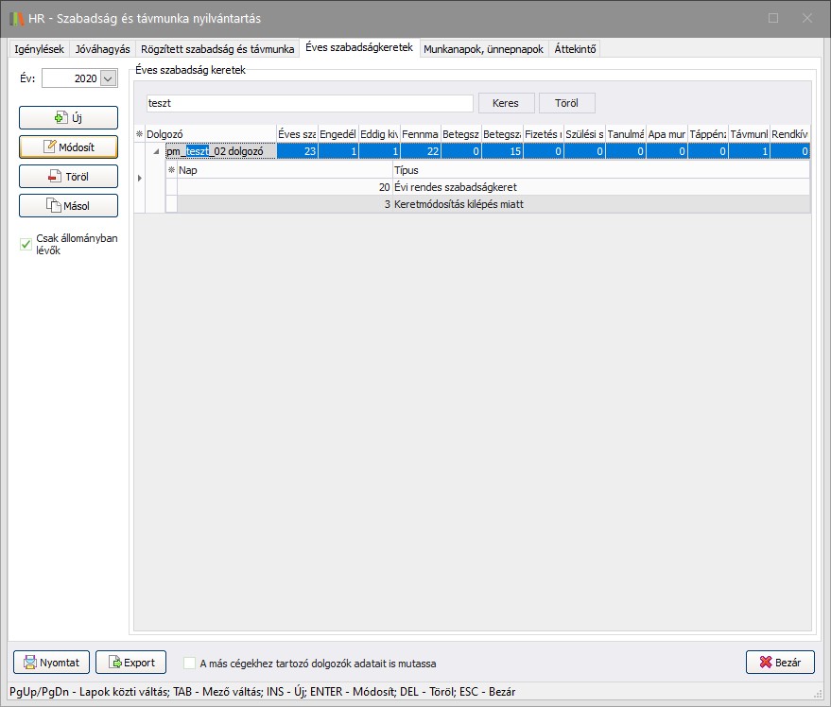Click the search field containing teszt
The image size is (831, 707).
coord(307,103)
